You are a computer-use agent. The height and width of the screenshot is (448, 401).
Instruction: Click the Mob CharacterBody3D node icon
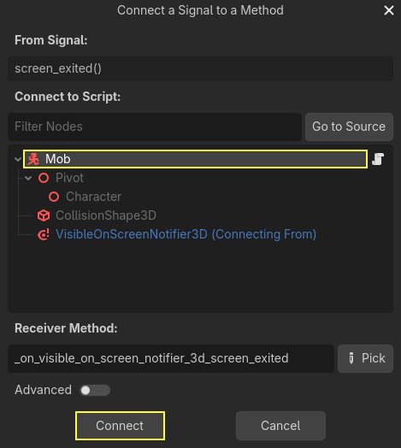point(33,159)
